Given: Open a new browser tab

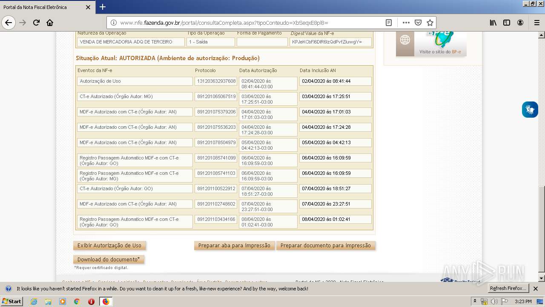Looking at the screenshot, I should point(102,7).
